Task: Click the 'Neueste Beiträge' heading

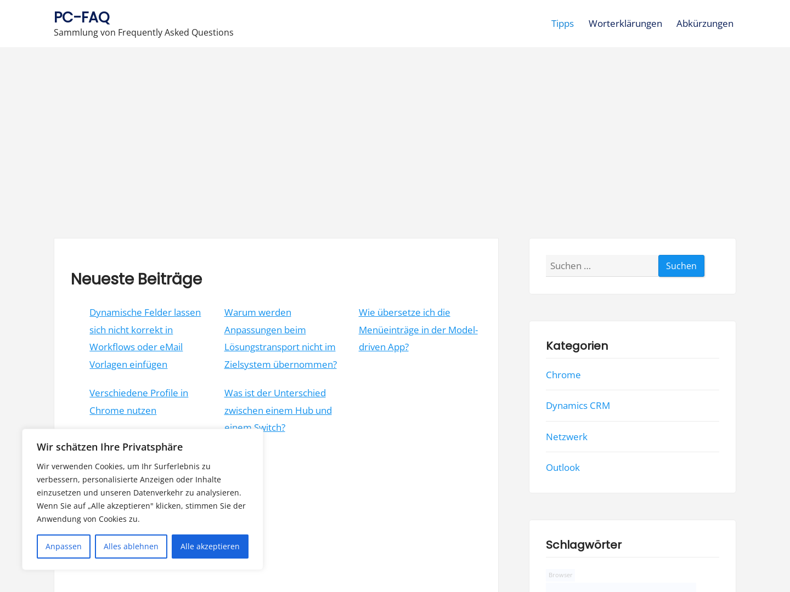Action: click(x=137, y=279)
